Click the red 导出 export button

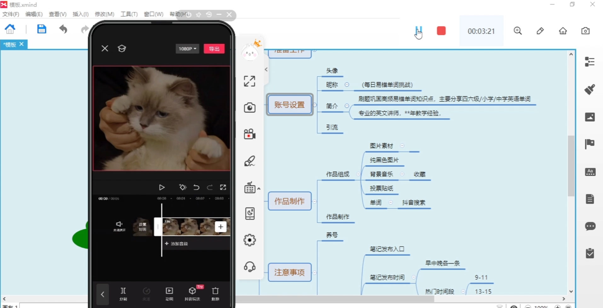pyautogui.click(x=214, y=48)
